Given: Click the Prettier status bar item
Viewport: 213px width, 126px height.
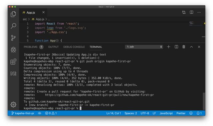Looking at the screenshot, I should (x=181, y=113).
